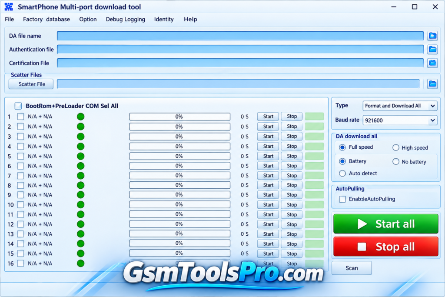Select Full speed radio button
Screen dimensions: 445x297
click(x=342, y=147)
